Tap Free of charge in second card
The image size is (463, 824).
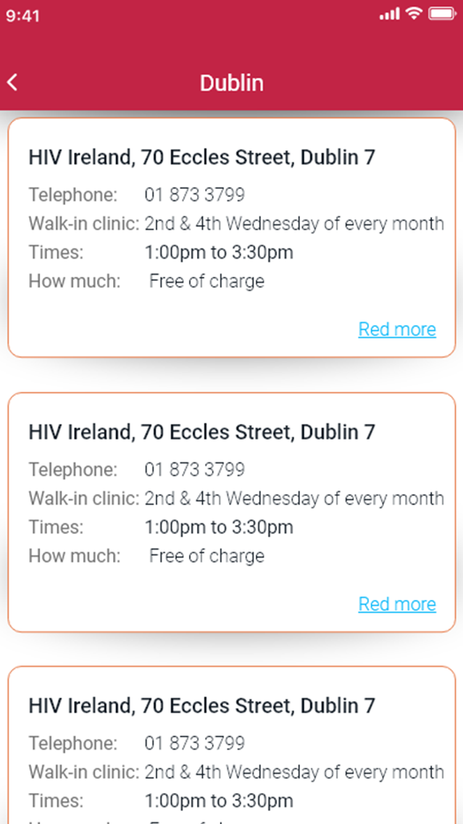[x=207, y=556]
